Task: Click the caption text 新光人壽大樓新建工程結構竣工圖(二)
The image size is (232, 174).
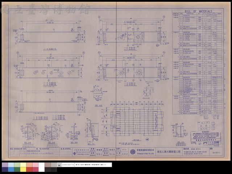Action: [91, 165]
